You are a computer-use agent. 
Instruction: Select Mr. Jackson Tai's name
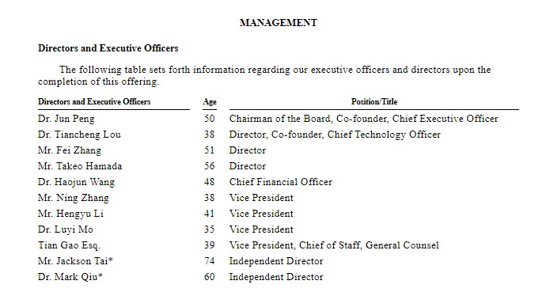[75, 261]
